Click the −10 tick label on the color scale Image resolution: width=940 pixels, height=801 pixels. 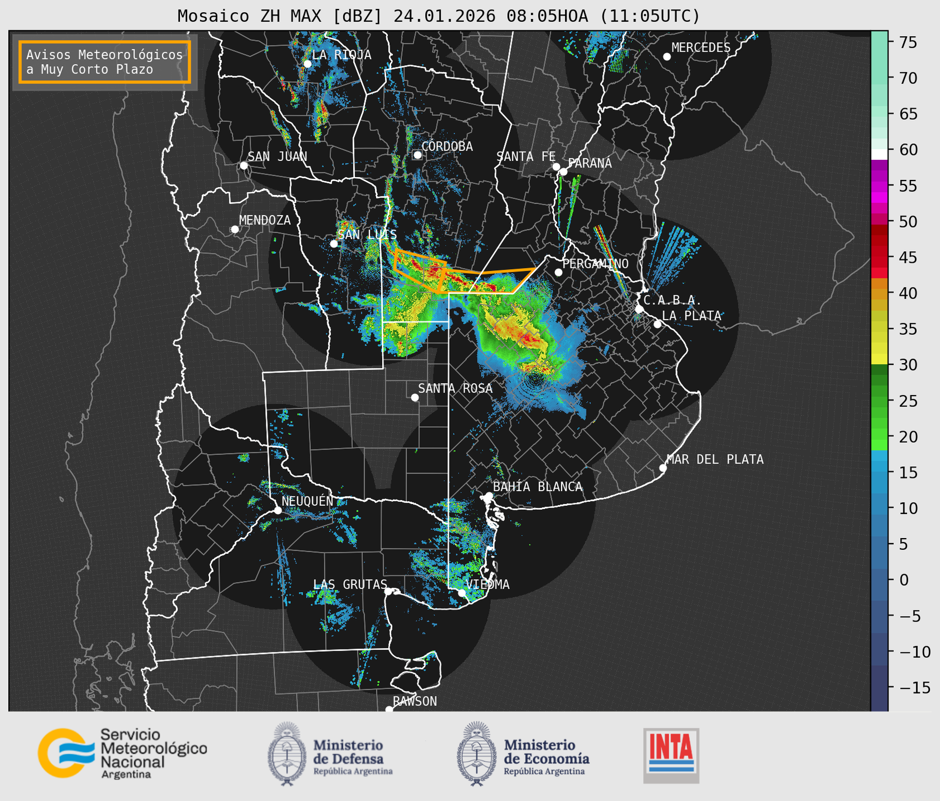915,652
